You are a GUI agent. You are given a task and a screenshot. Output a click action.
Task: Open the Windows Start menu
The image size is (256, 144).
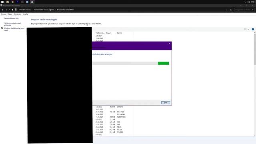click(x=2, y=2)
